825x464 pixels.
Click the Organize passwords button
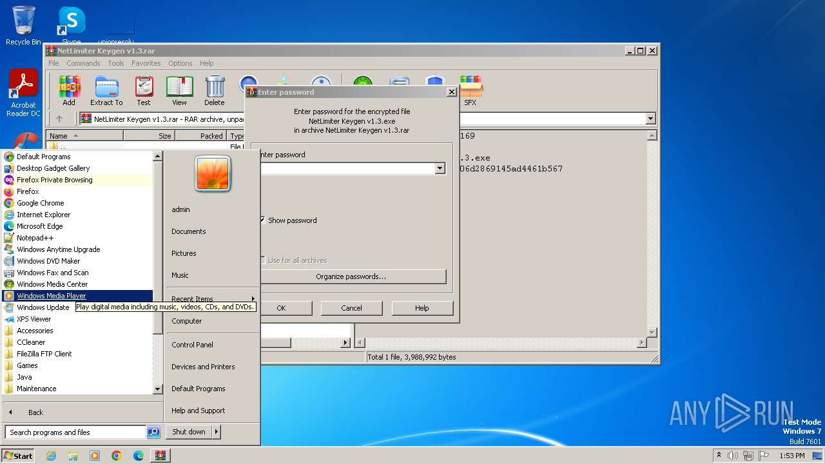click(351, 276)
